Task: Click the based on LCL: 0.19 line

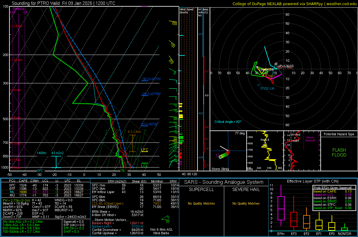Action: coord(333,195)
